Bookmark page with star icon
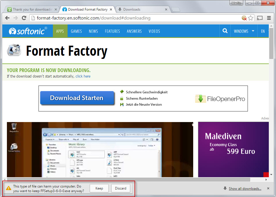This screenshot has height=197, width=276. click(x=250, y=18)
